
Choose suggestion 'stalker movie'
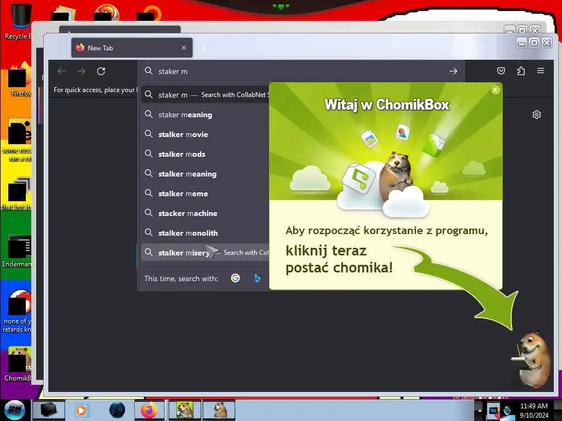205,134
